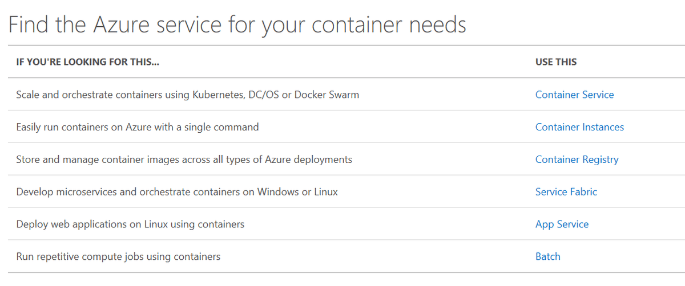
Task: Go to the Container Registry link
Action: 577,160
